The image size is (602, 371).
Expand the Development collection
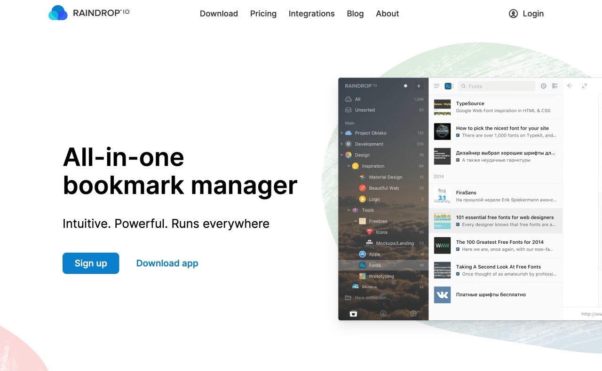pyautogui.click(x=342, y=144)
